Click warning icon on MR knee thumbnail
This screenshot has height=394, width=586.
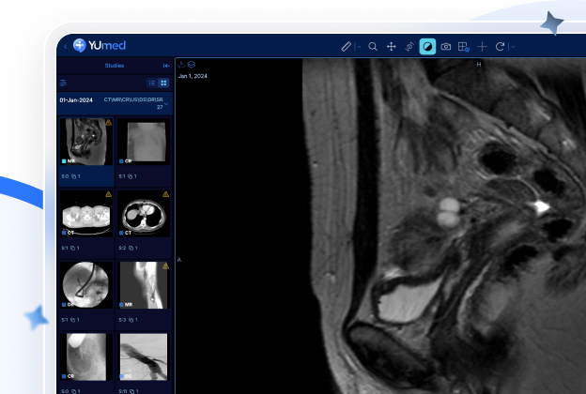point(166,265)
